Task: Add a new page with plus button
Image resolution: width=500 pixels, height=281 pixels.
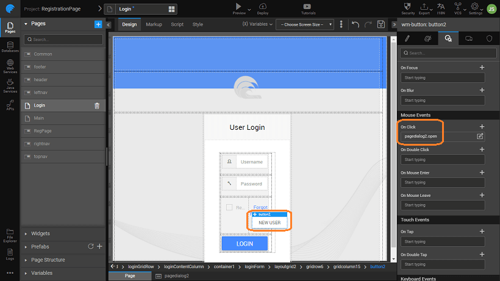Action: pos(98,24)
